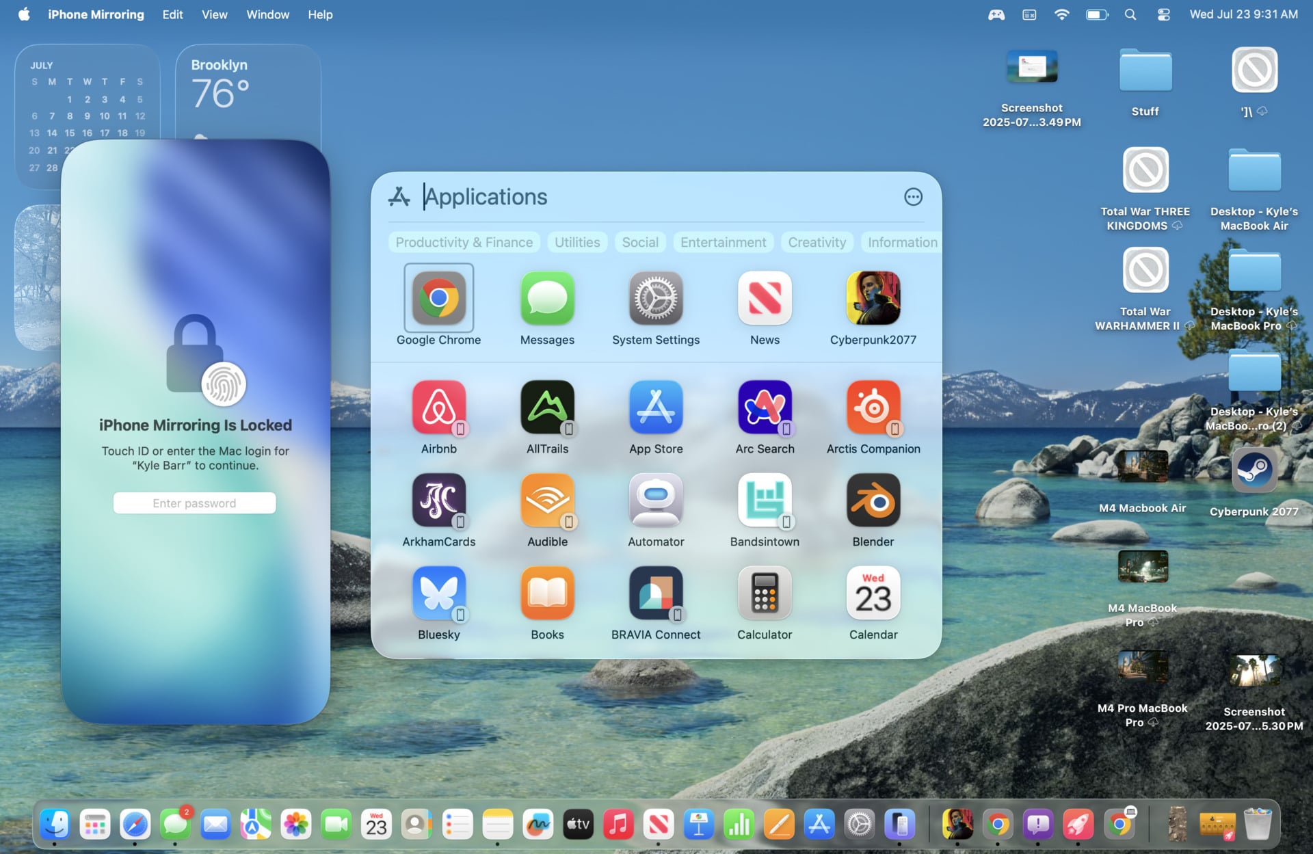Image resolution: width=1313 pixels, height=854 pixels.
Task: Launch App Store from Applications grid
Action: [656, 408]
